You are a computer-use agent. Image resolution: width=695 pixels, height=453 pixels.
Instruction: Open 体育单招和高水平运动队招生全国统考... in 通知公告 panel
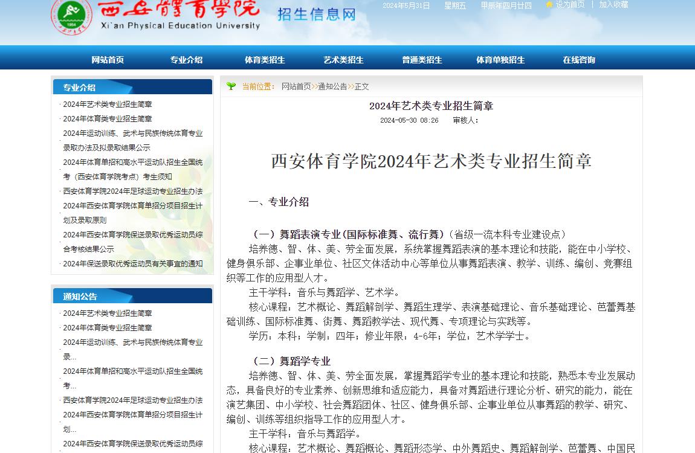(132, 378)
